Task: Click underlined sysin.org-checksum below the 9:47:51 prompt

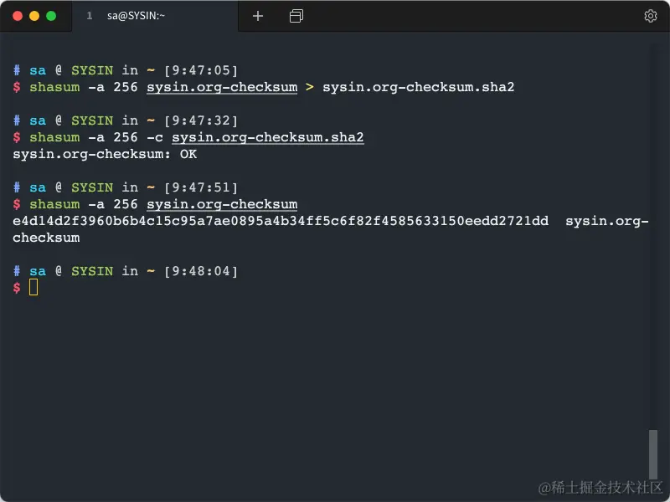Action: pos(222,204)
